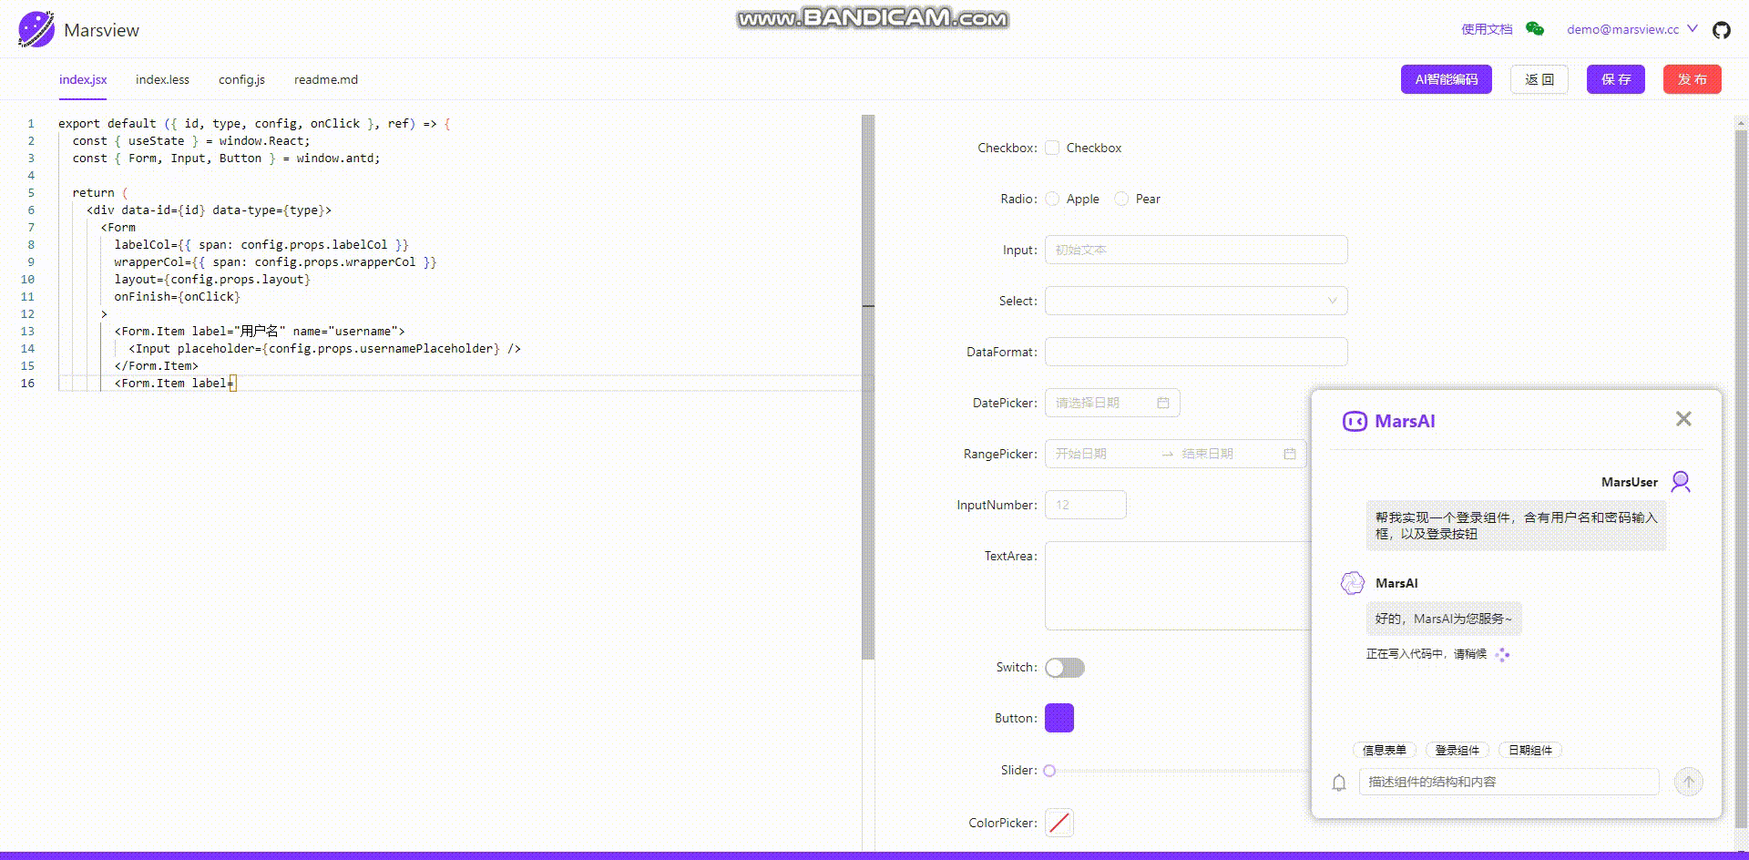The width and height of the screenshot is (1749, 860).
Task: Open the Select dropdown in the preview
Action: [x=1196, y=301]
